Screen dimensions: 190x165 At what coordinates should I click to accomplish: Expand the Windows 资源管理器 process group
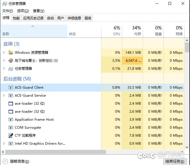coord(4,53)
